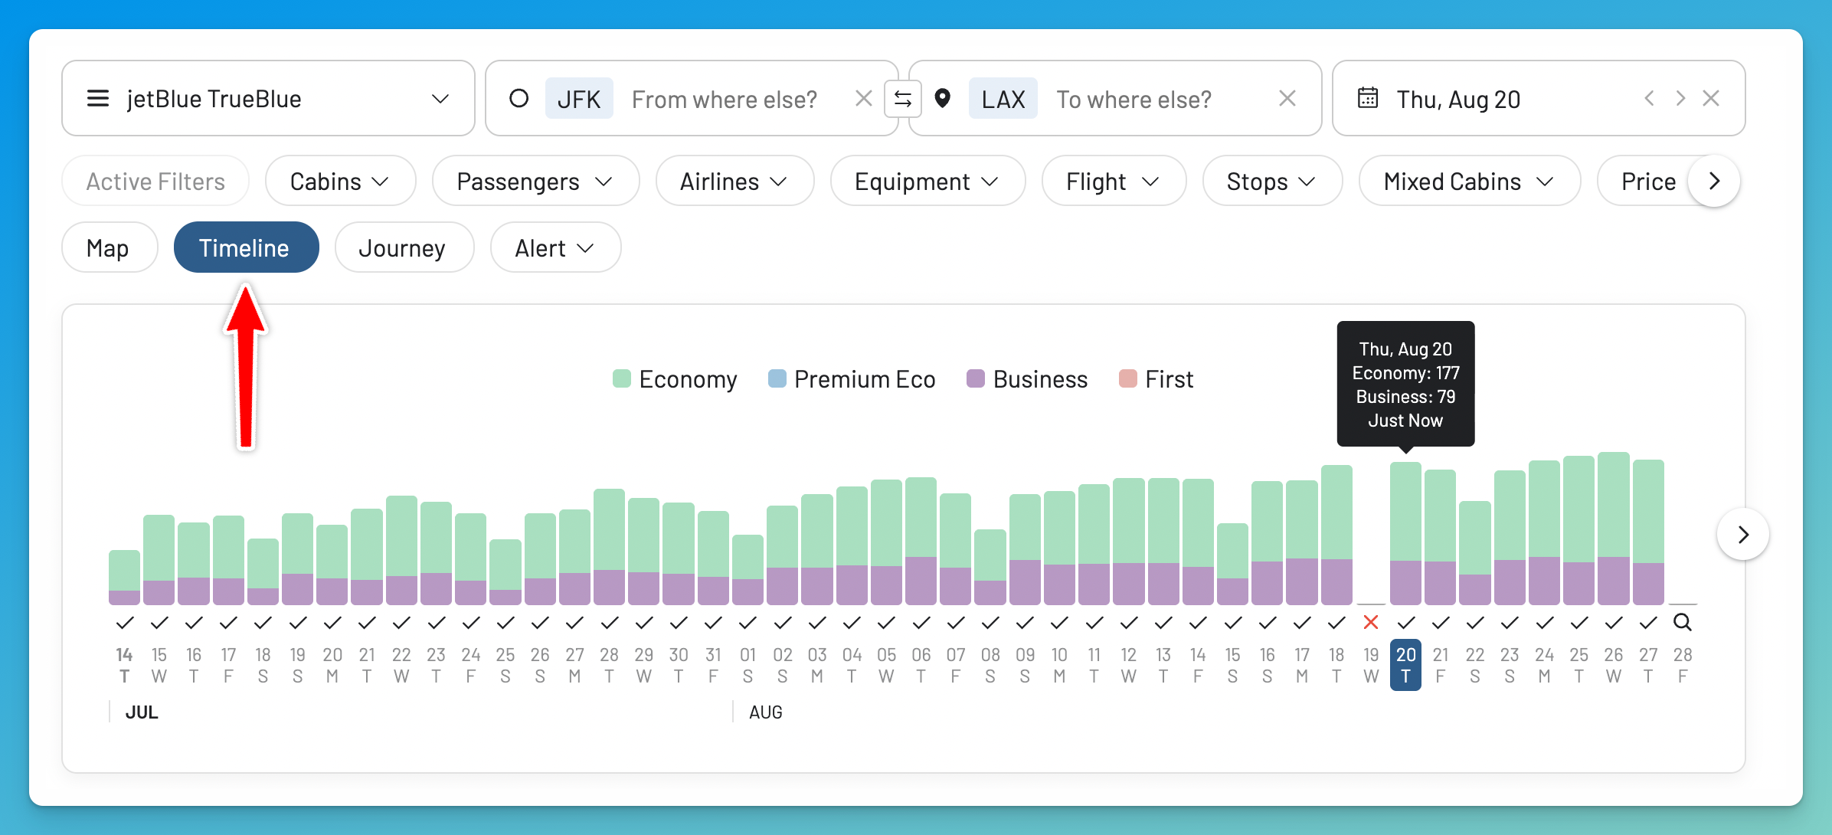Switch to the Map view

click(x=109, y=247)
